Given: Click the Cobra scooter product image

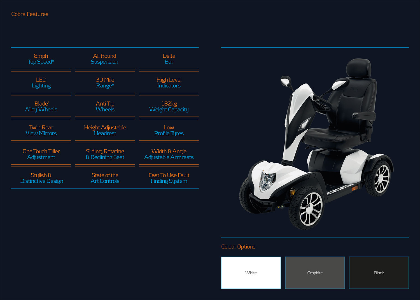Looking at the screenshot, I should click(316, 144).
